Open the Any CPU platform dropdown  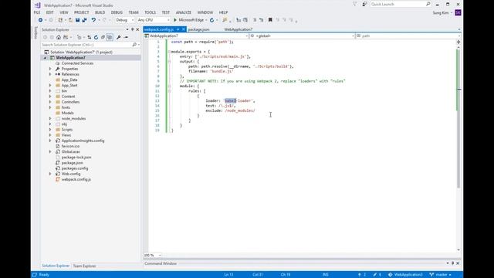(154, 20)
